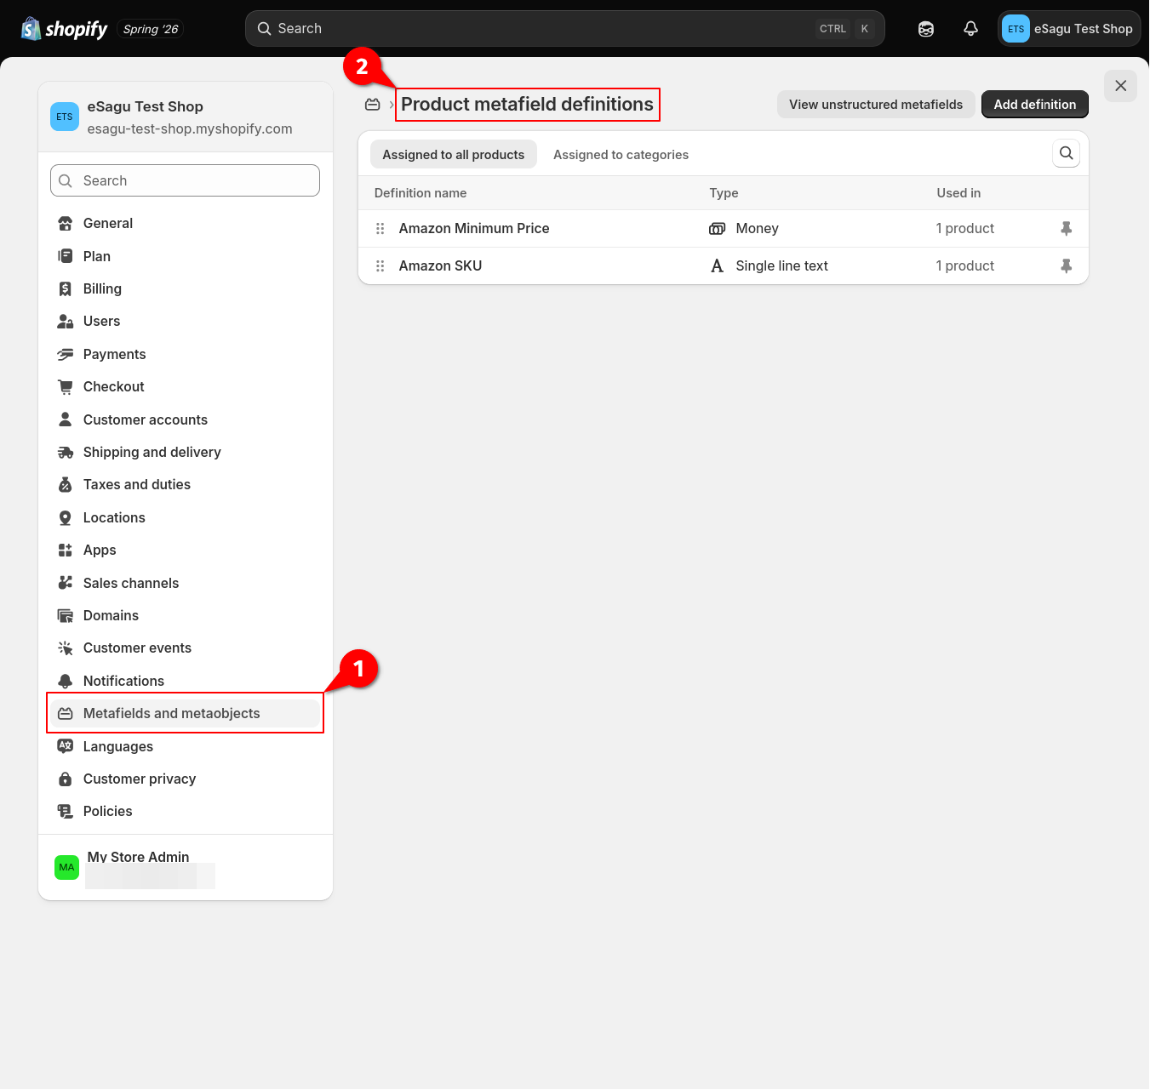The height and width of the screenshot is (1090, 1150).
Task: Click the Apps icon in sidebar
Action: (65, 551)
